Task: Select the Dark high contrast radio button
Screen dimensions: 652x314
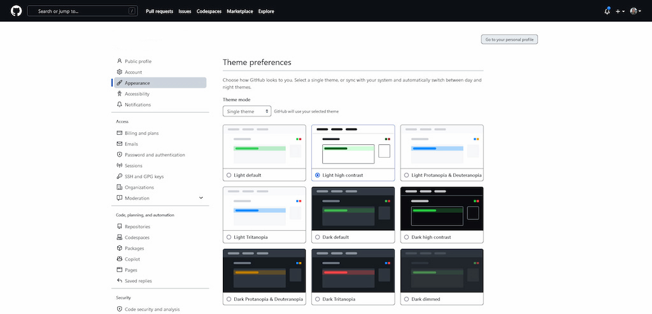Action: click(x=406, y=237)
